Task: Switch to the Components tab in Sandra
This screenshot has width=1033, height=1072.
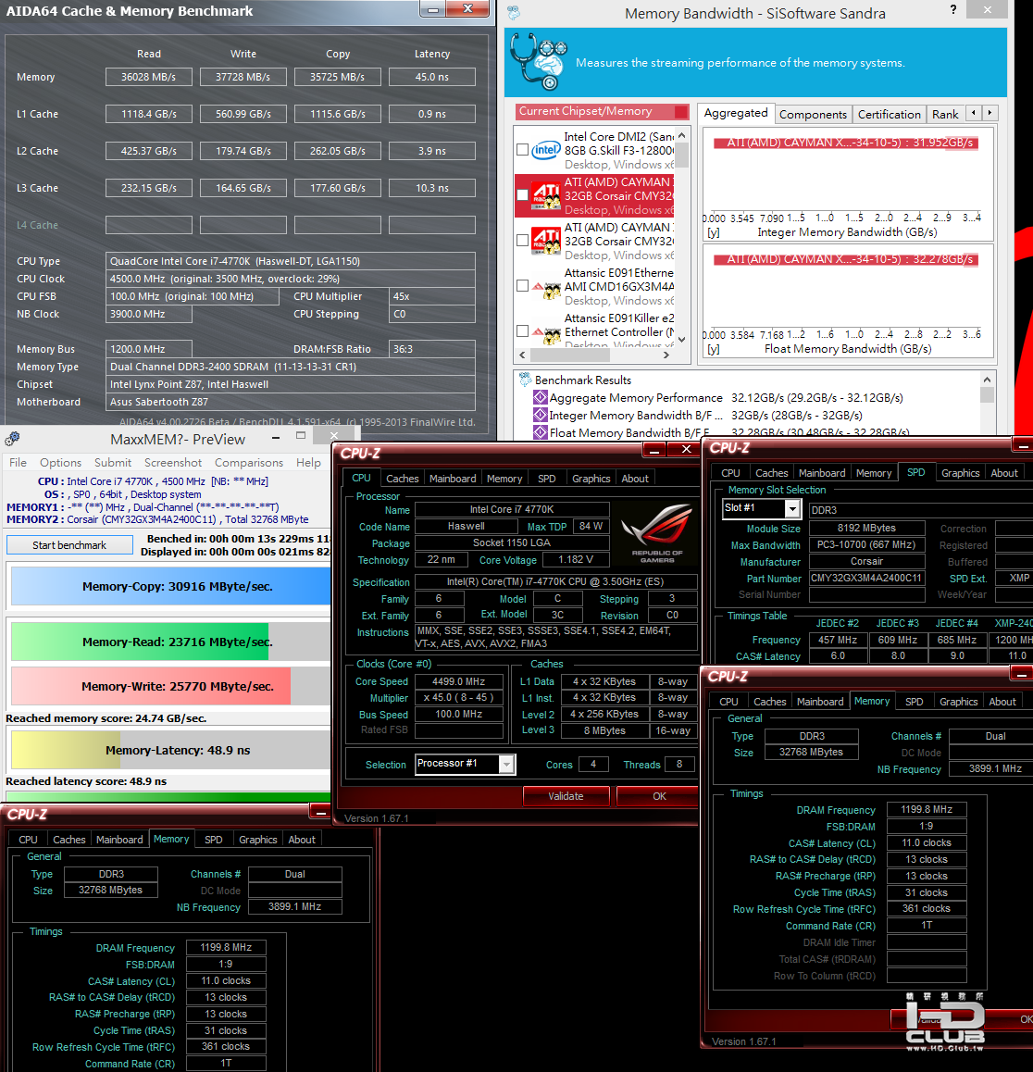Action: (813, 114)
